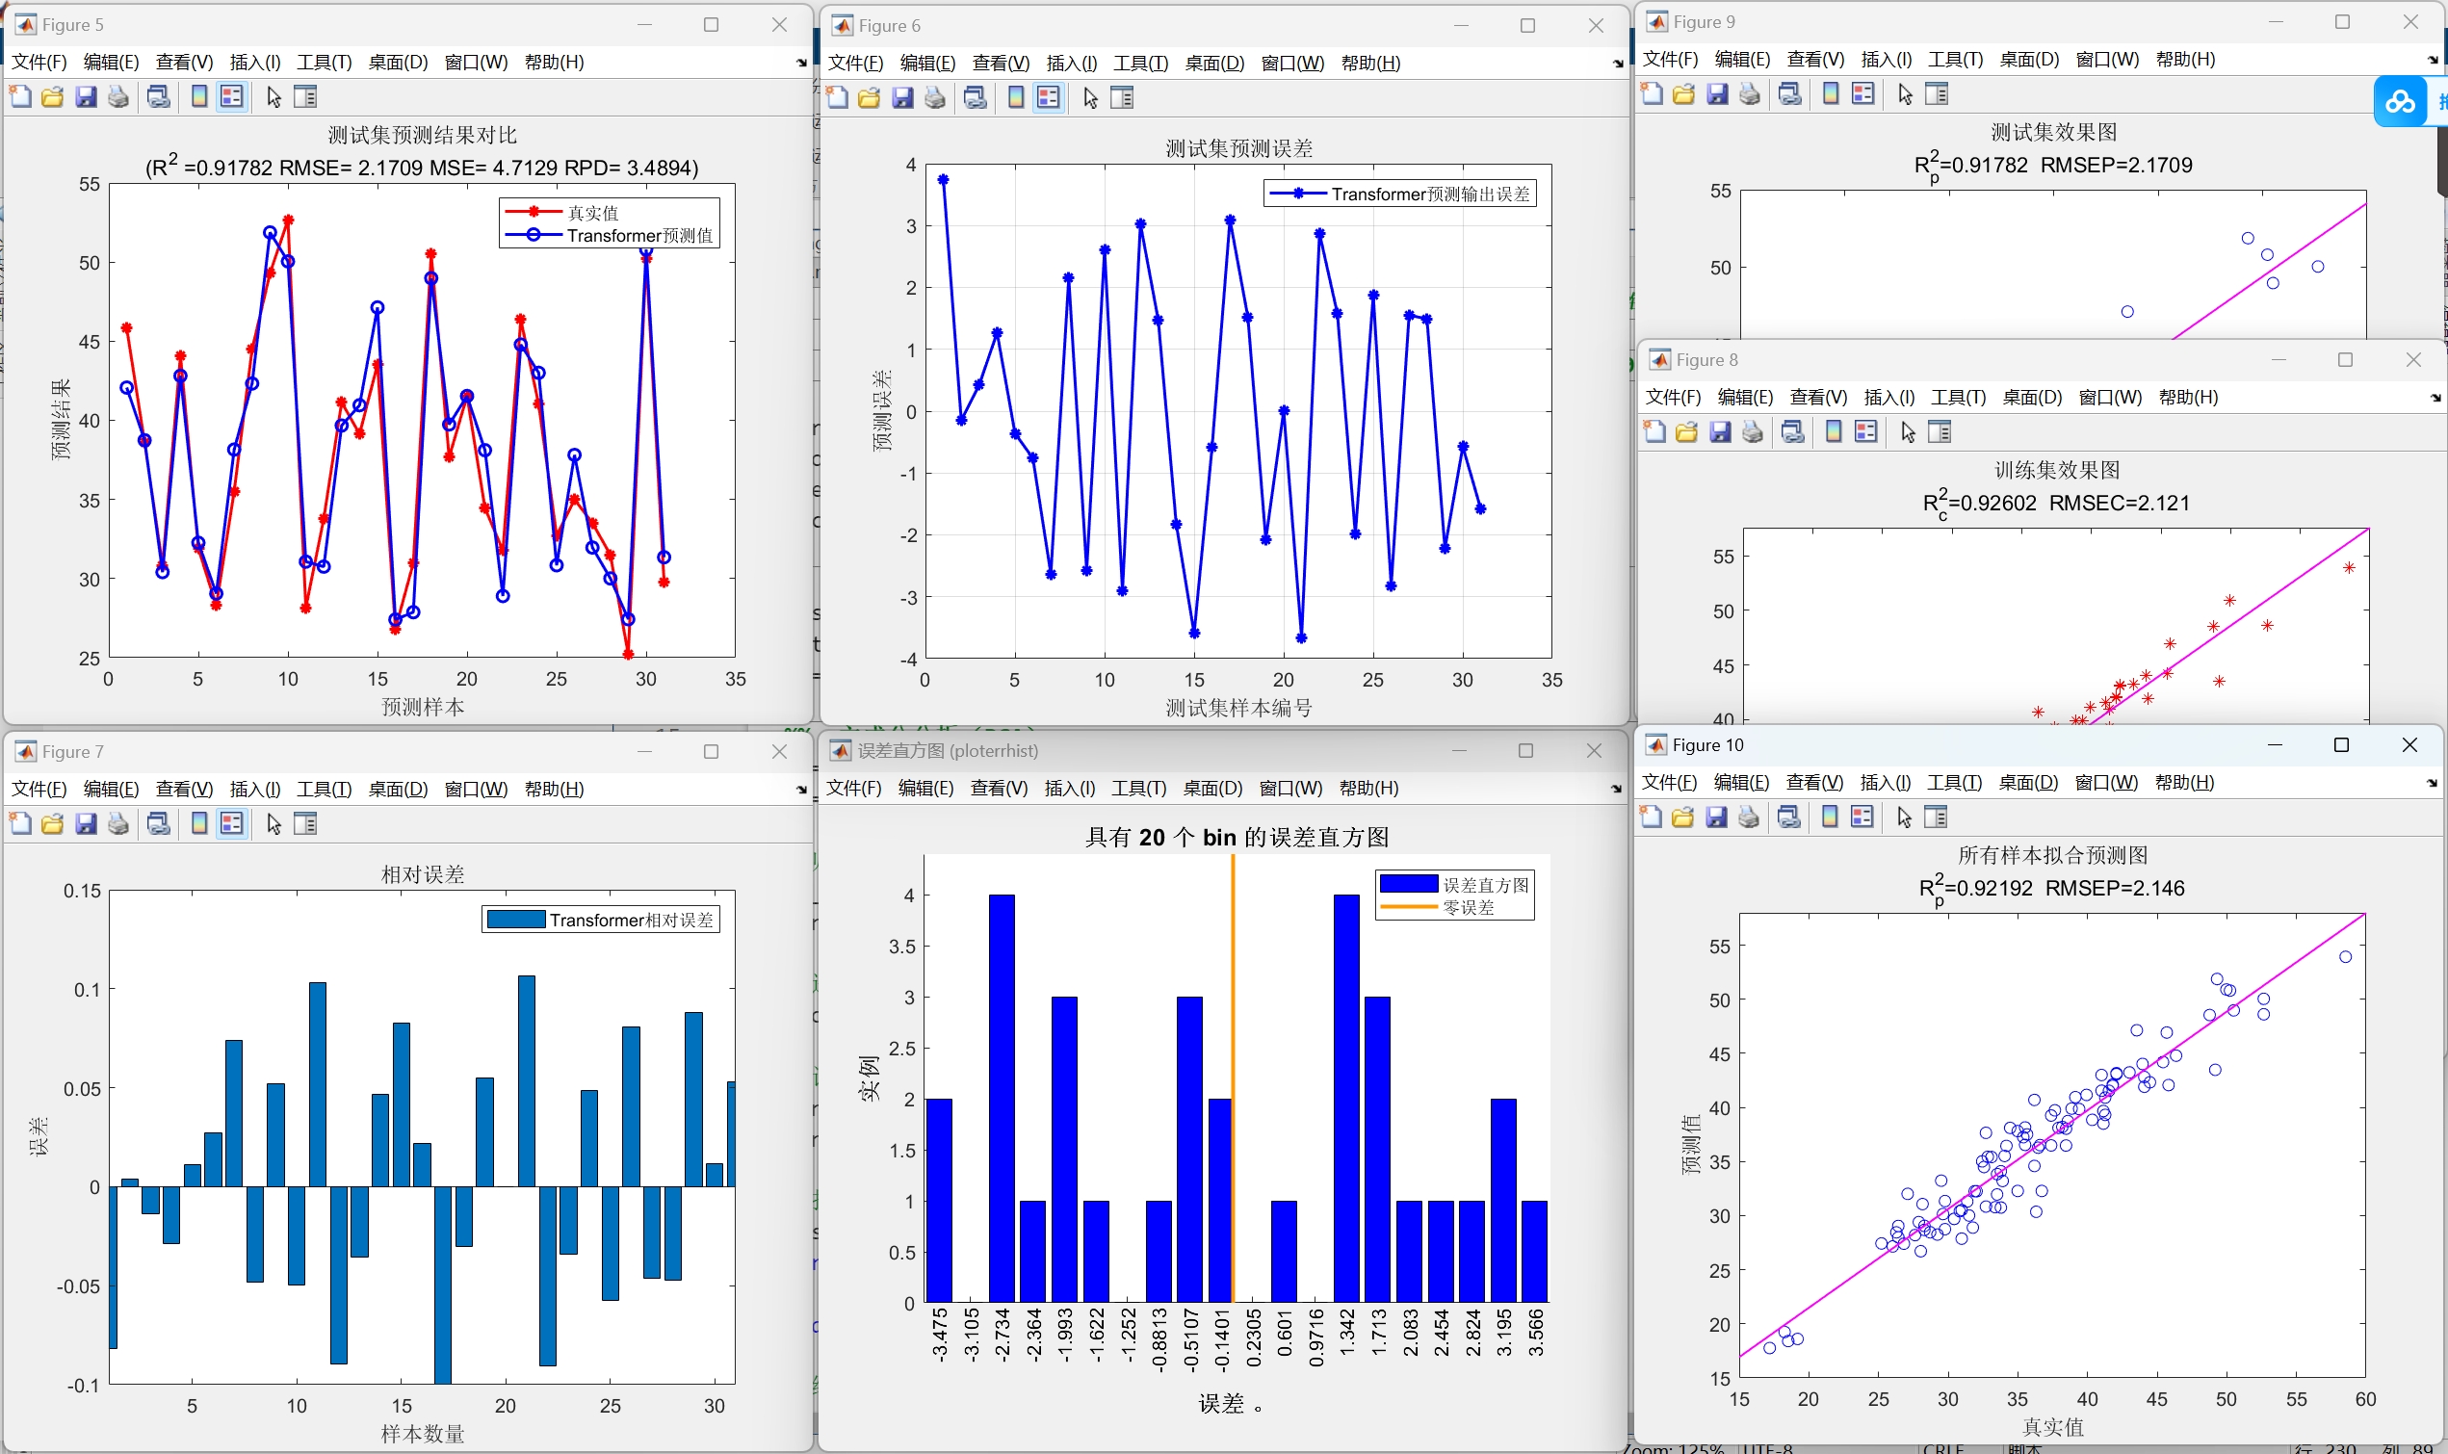Open the 文件(F) dropdown menu in Figure 6

854,64
